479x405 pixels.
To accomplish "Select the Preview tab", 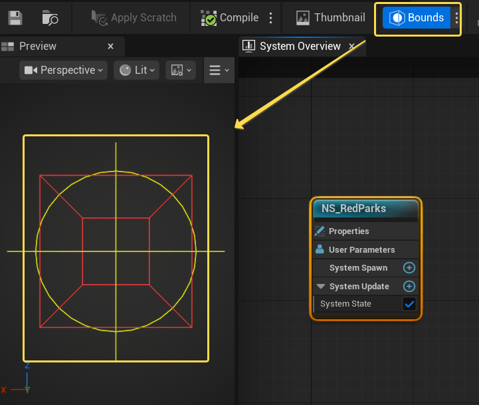I will pyautogui.click(x=38, y=46).
